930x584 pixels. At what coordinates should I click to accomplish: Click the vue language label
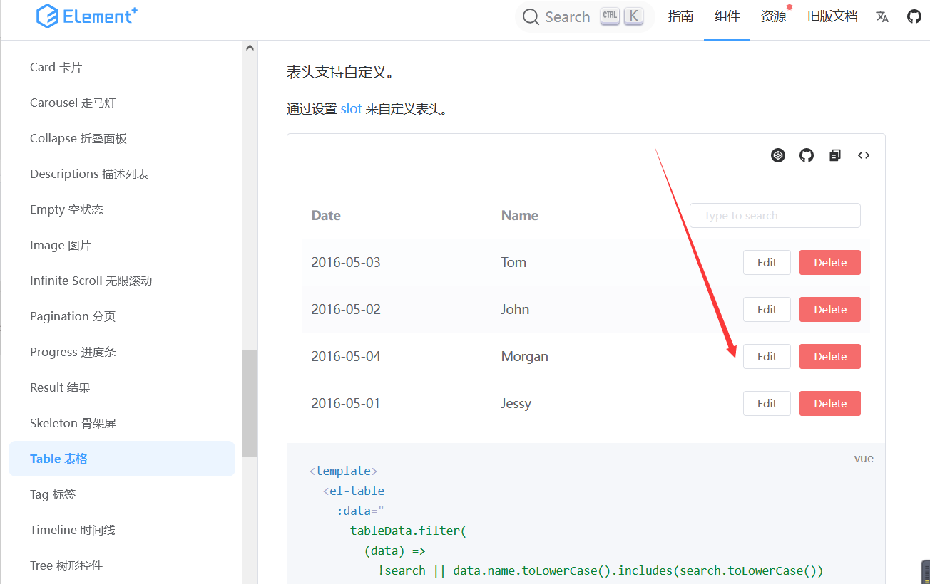tap(864, 458)
